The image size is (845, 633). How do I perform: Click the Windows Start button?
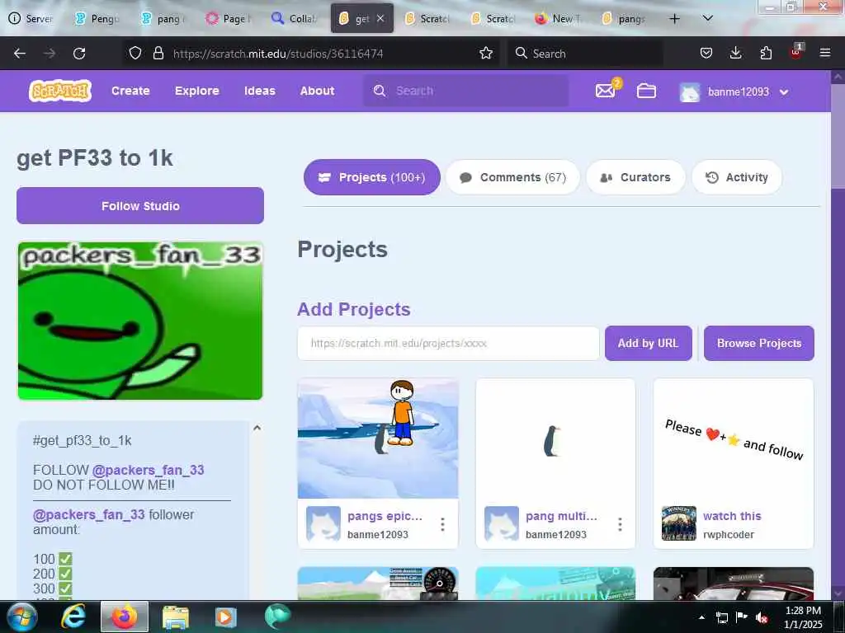(22, 617)
